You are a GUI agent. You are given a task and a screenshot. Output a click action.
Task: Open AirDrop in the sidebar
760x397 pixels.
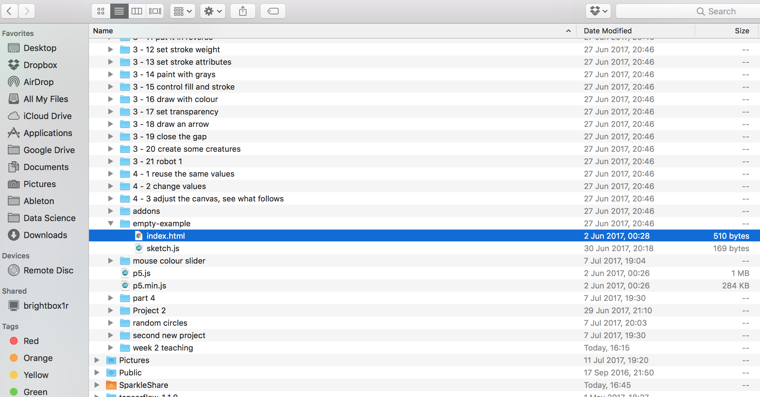tap(38, 82)
